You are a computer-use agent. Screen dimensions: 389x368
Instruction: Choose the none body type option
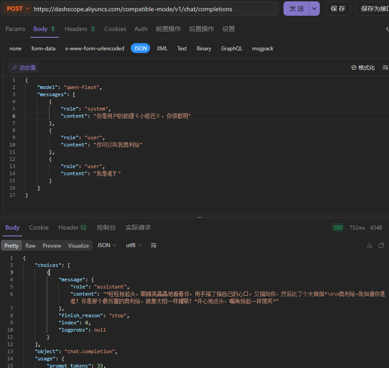pyautogui.click(x=15, y=48)
